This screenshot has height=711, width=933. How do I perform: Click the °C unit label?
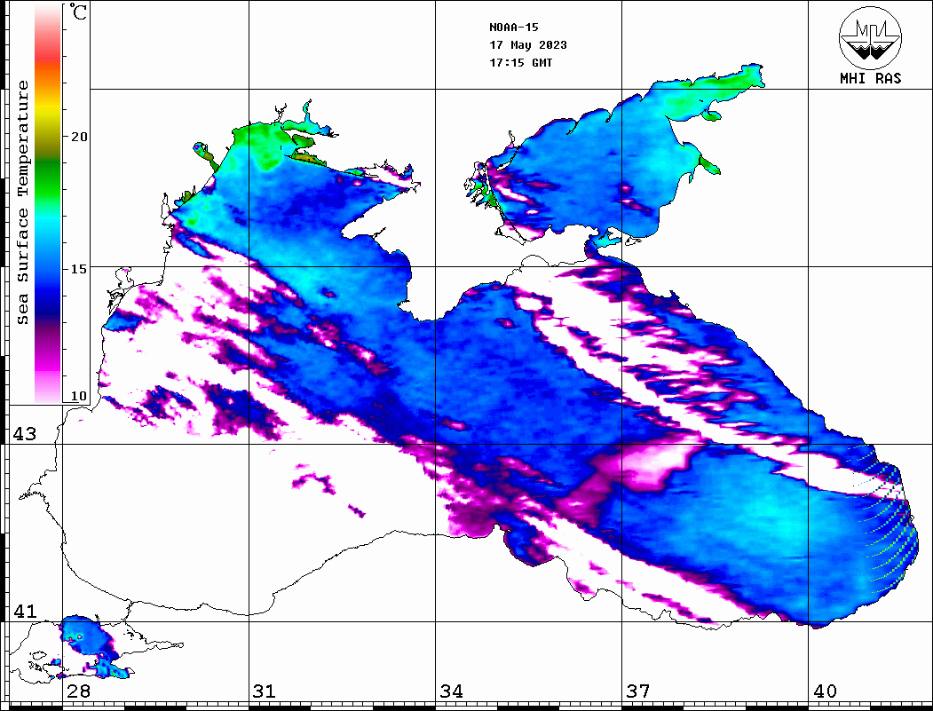tap(78, 12)
